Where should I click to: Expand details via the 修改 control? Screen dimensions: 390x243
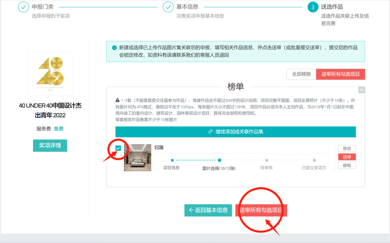click(x=347, y=148)
